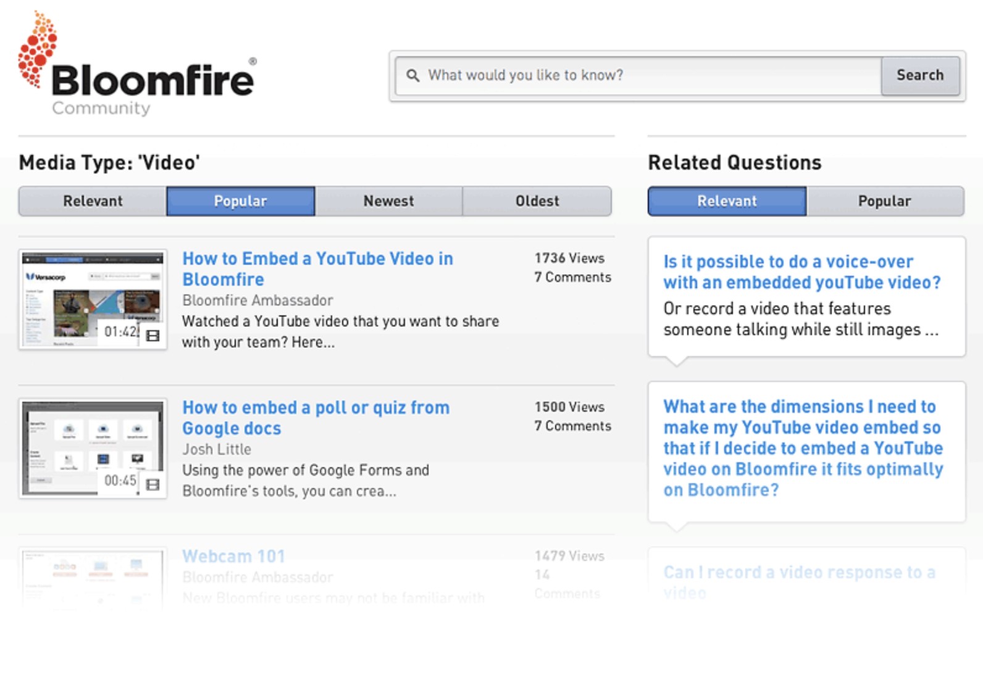This screenshot has height=685, width=983.
Task: Switch Related Questions to Popular
Action: (x=884, y=201)
